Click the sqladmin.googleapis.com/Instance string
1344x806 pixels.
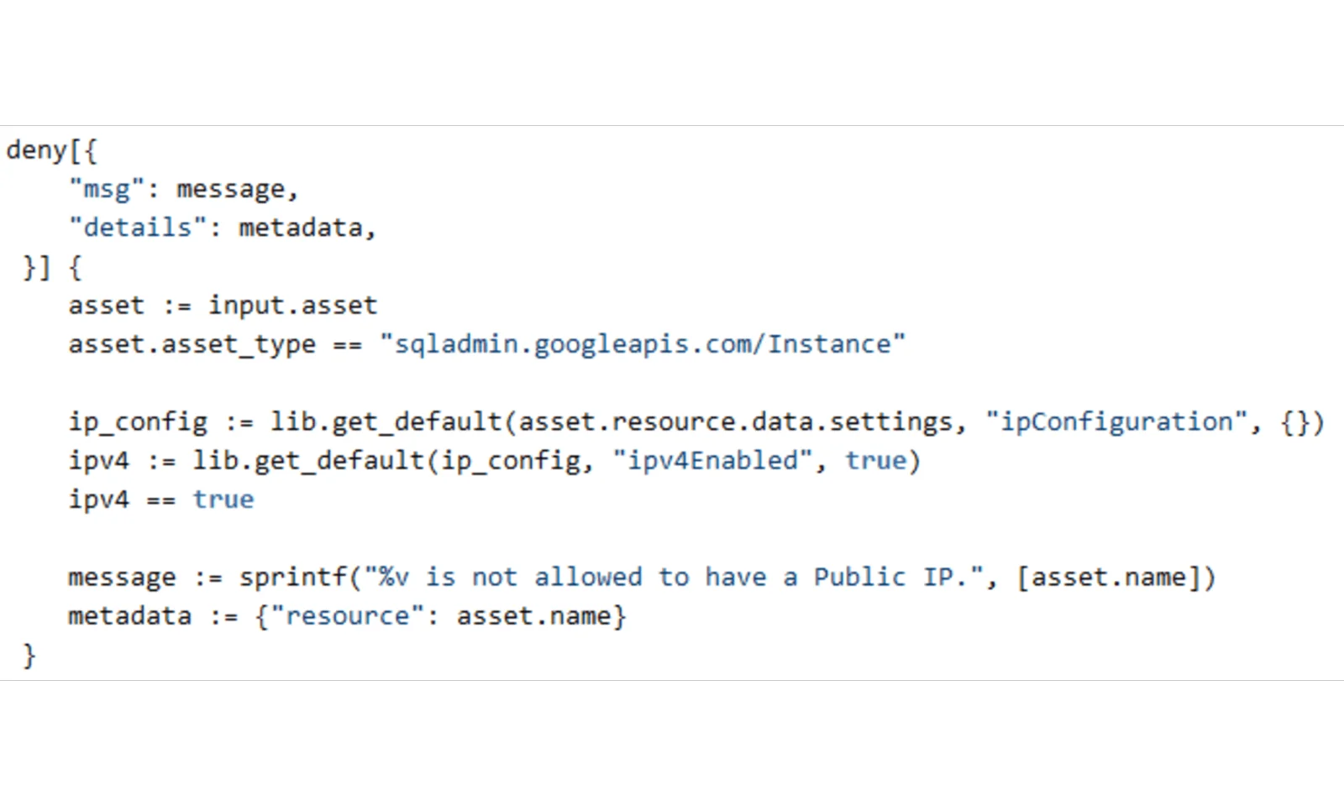[643, 344]
